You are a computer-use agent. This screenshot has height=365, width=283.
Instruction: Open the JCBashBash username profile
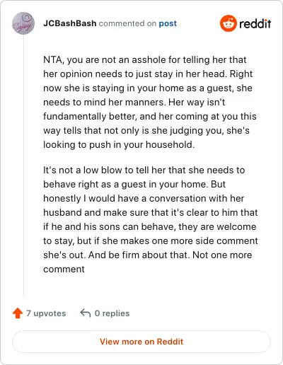70,23
